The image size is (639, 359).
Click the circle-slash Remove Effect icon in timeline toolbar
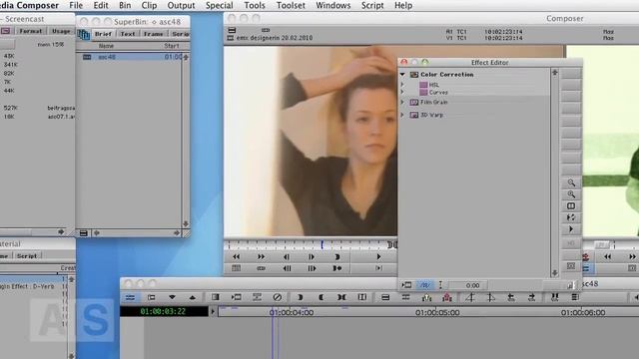[x=278, y=297]
